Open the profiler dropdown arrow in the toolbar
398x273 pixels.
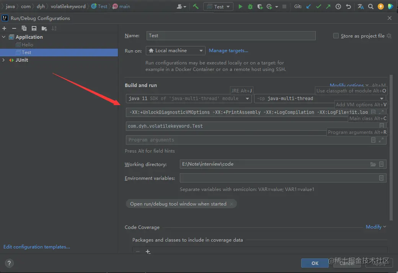[x=276, y=7]
